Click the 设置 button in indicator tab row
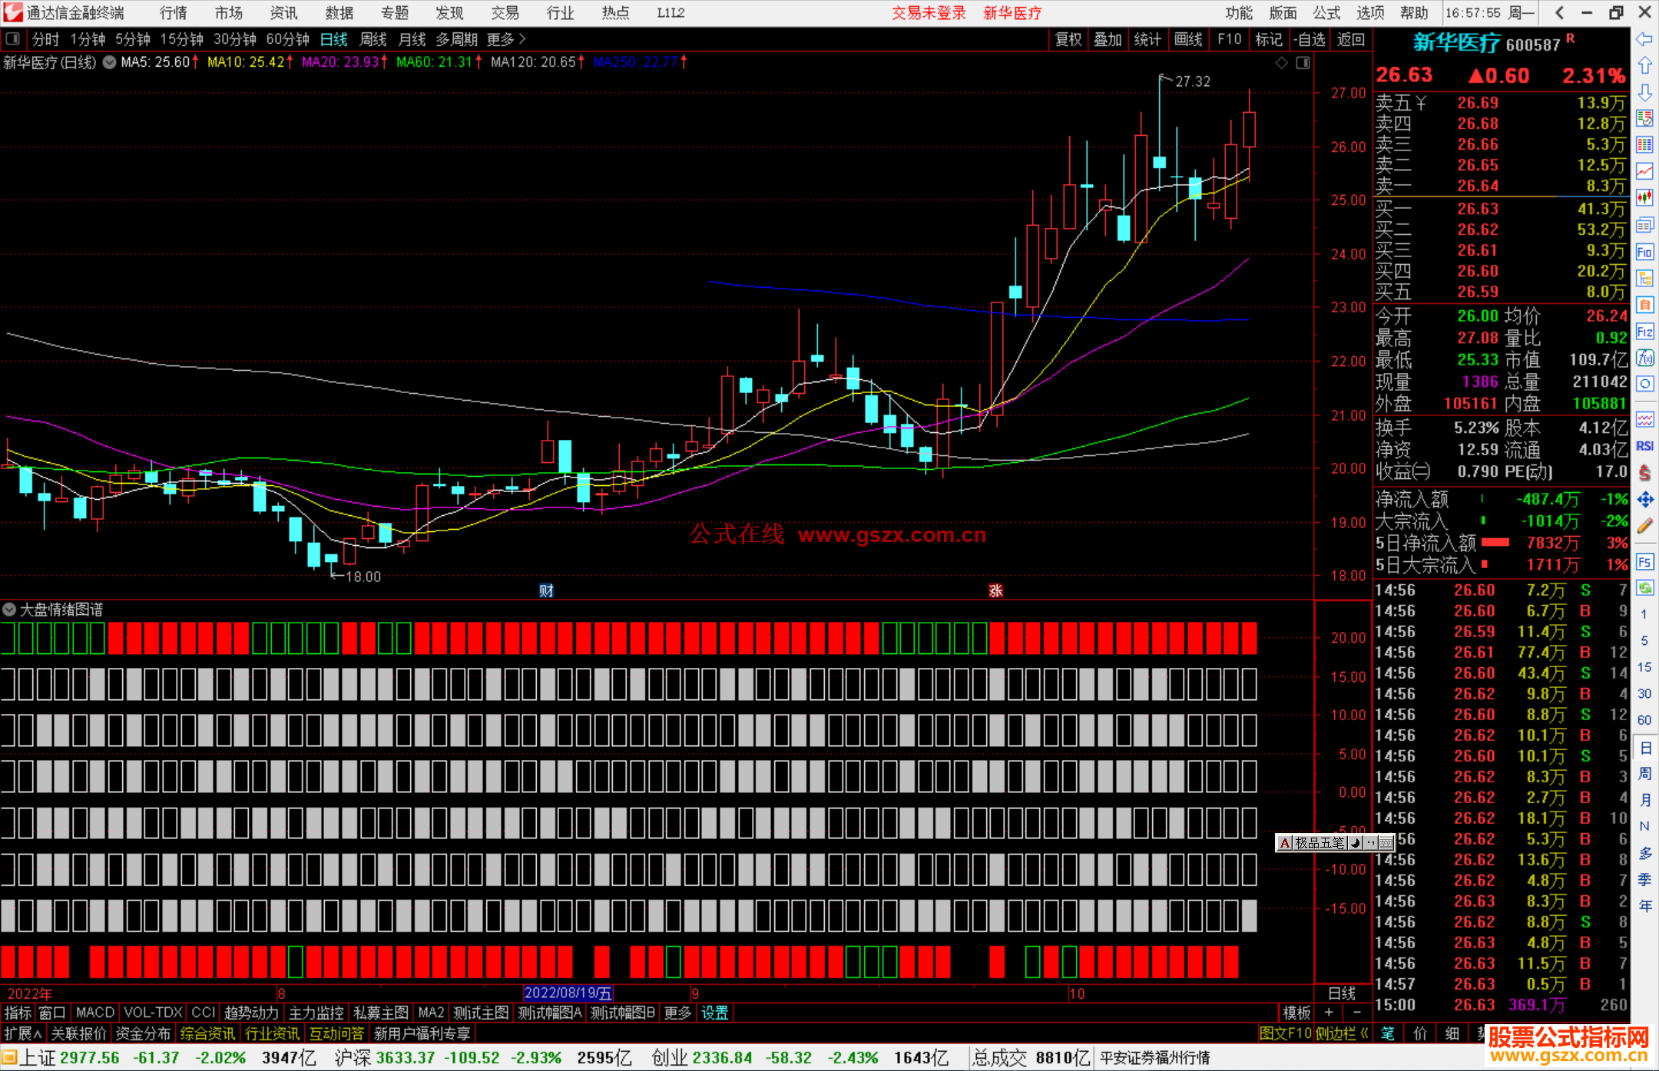1659x1071 pixels. 714,1013
